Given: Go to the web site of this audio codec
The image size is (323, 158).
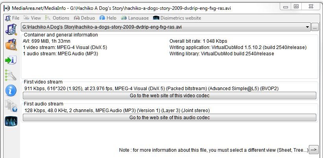Looking at the screenshot, I should [x=169, y=118].
